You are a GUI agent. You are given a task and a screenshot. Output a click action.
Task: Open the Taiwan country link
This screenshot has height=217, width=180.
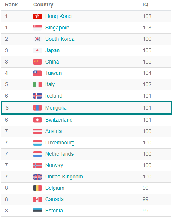pos(54,73)
